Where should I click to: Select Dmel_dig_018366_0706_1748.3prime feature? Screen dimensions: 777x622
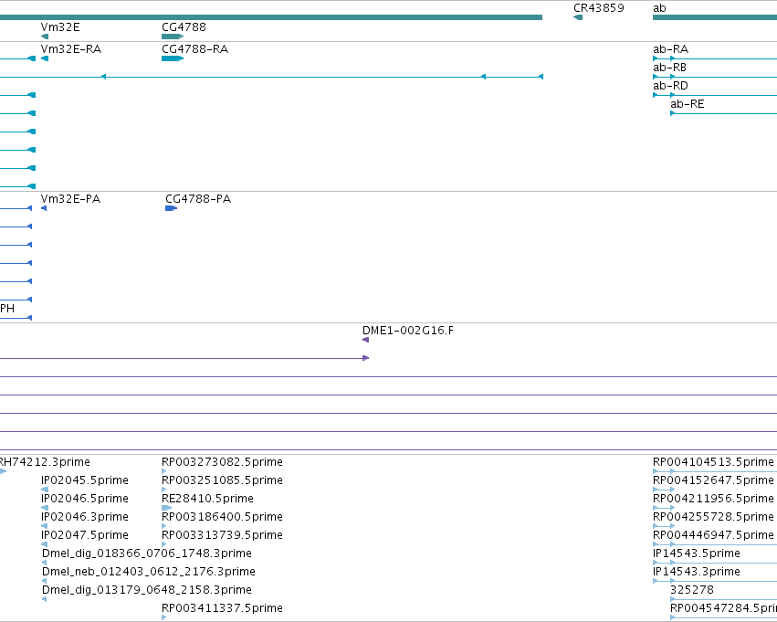point(147,553)
